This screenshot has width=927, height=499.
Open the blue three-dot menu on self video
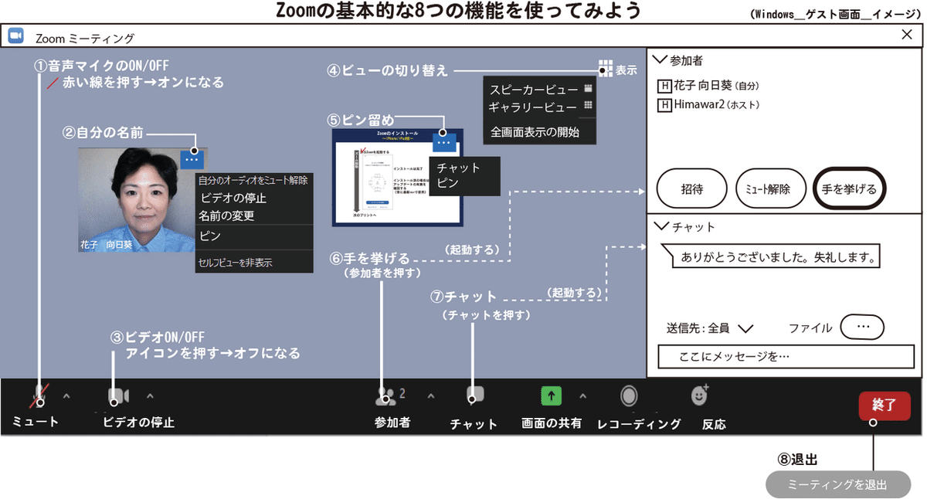193,160
